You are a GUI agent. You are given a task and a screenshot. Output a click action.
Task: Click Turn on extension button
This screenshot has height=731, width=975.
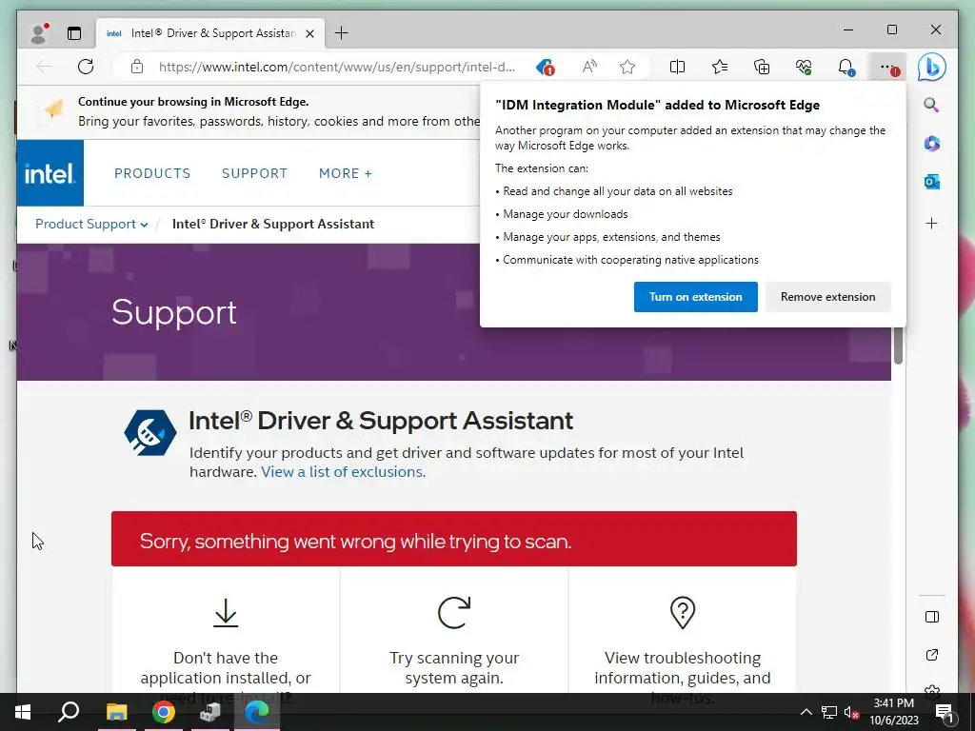coord(696,297)
